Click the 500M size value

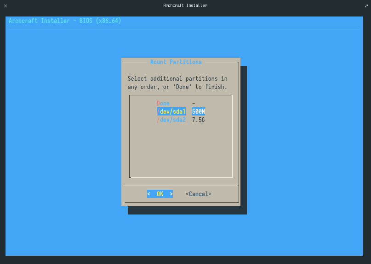click(x=199, y=111)
